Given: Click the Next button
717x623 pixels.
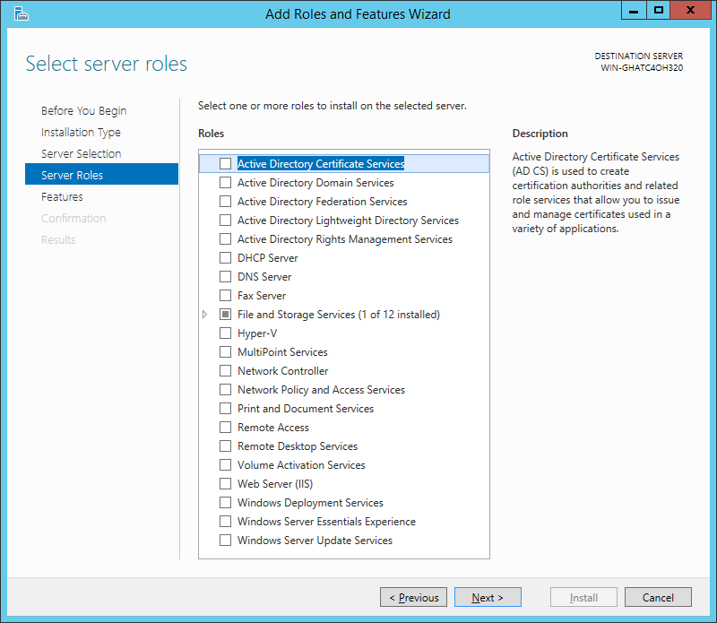Looking at the screenshot, I should pos(488,597).
